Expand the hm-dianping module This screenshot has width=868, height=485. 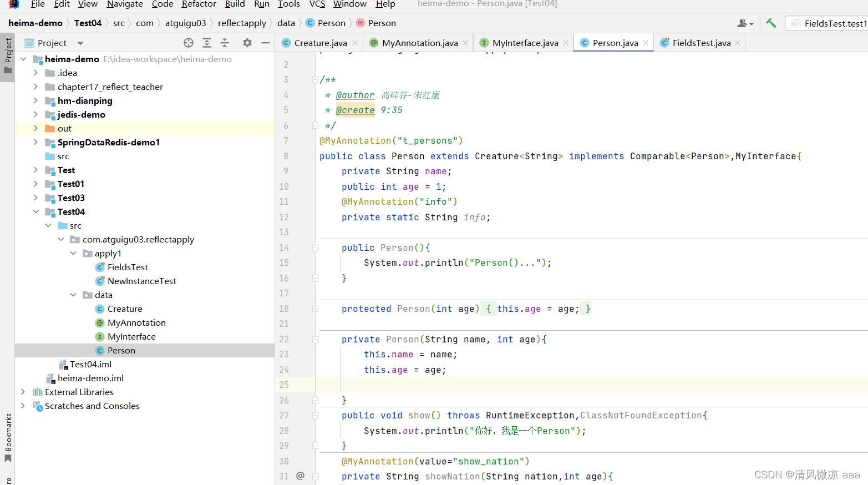pos(35,100)
